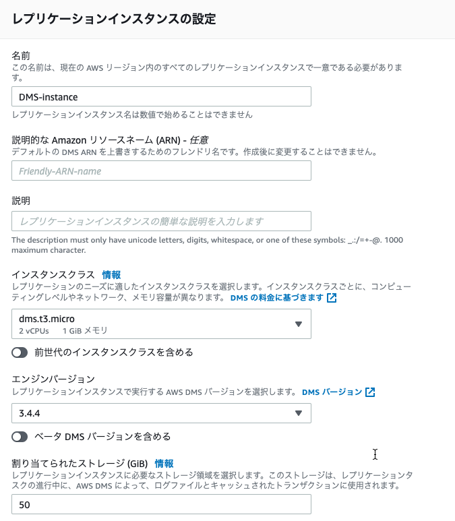Click external link icon next to DMS バージョン
The height and width of the screenshot is (521, 455).
click(x=370, y=392)
